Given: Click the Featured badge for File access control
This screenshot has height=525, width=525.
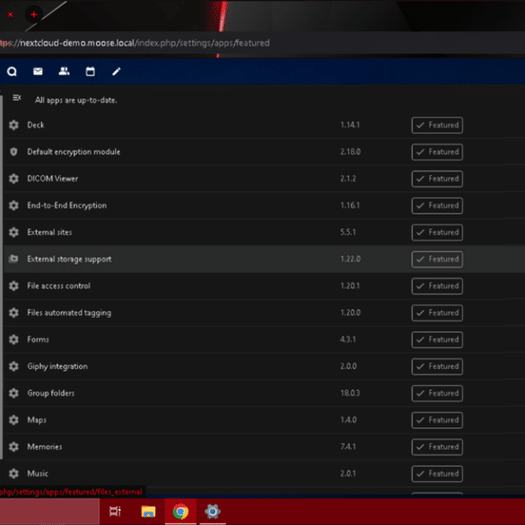Looking at the screenshot, I should 437,286.
